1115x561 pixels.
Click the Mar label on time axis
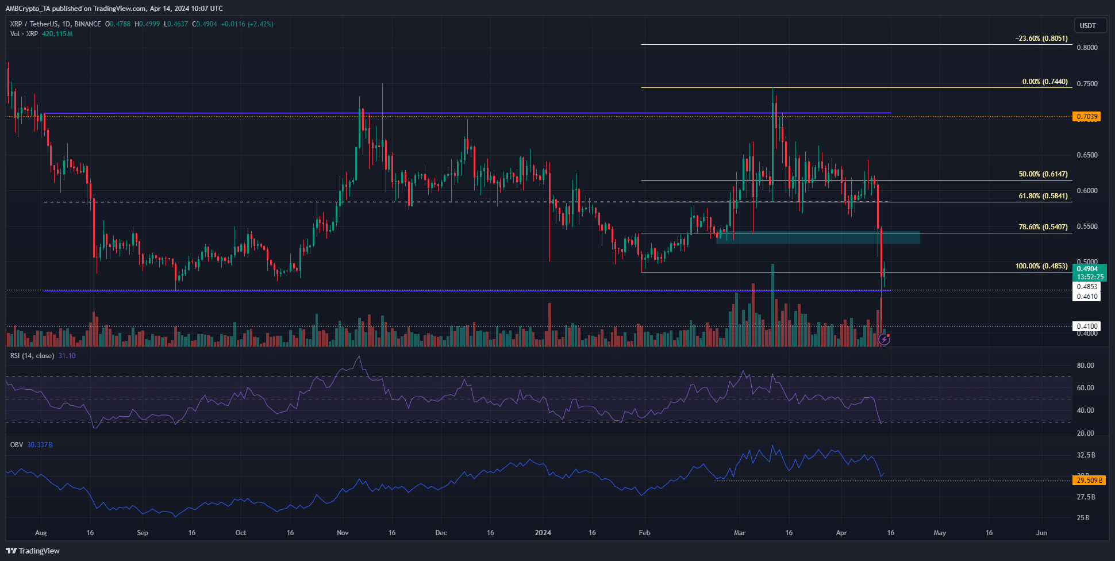[740, 533]
